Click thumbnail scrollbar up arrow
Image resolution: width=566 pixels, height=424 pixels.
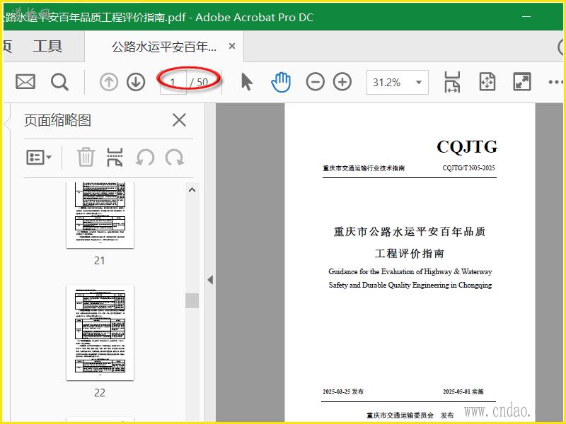pos(192,190)
